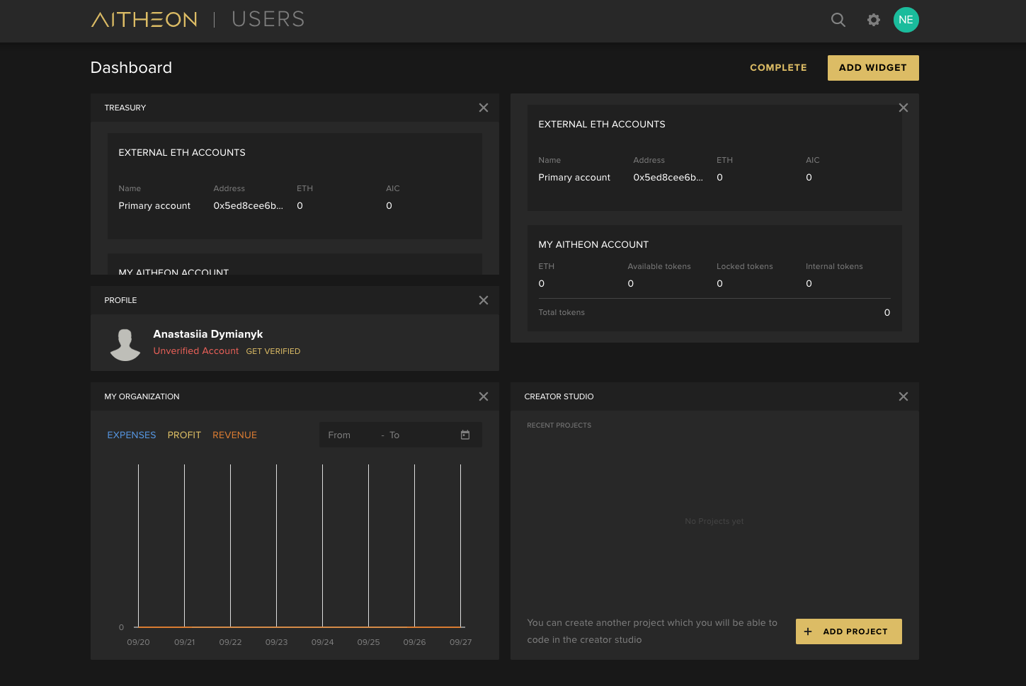
Task: Click MY AITHEON ACCOUNT heading in right widget
Action: [x=593, y=244]
